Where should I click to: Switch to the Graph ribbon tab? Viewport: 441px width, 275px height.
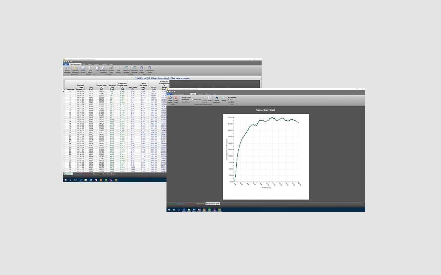coord(193,94)
